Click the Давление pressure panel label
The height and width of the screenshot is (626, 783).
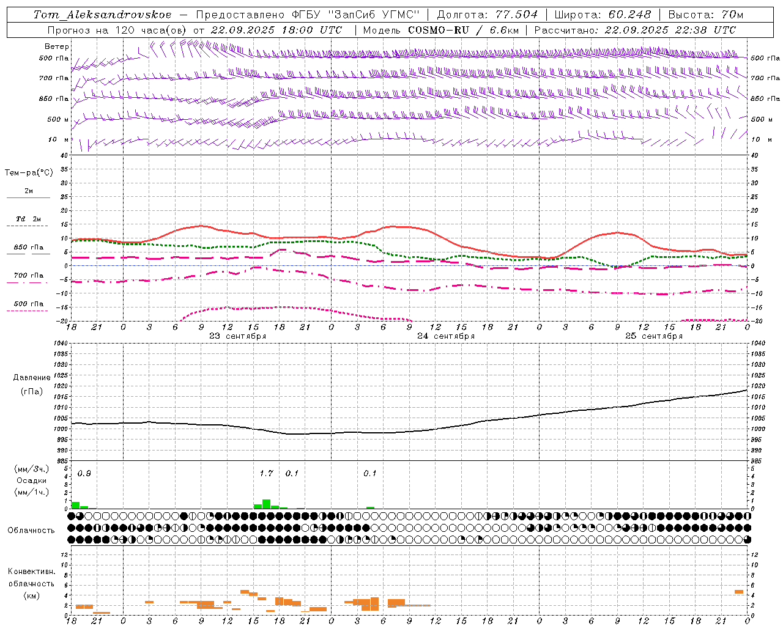tap(32, 378)
